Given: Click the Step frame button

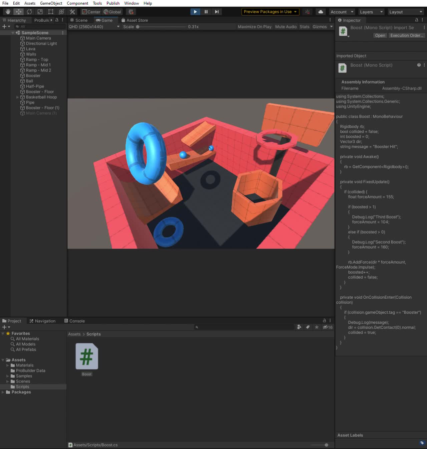Looking at the screenshot, I should coord(217,12).
